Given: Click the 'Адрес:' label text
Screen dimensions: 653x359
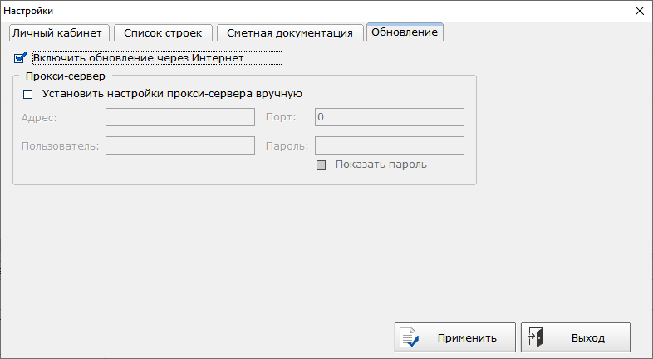Looking at the screenshot, I should tap(40, 117).
